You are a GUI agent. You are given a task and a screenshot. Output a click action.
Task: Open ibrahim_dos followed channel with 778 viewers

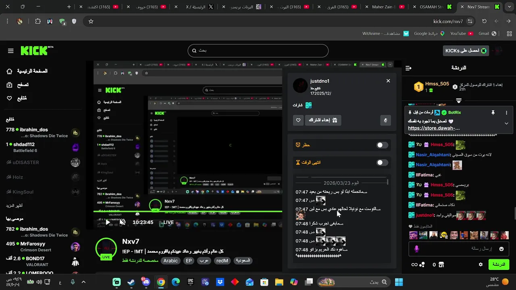(x=43, y=133)
